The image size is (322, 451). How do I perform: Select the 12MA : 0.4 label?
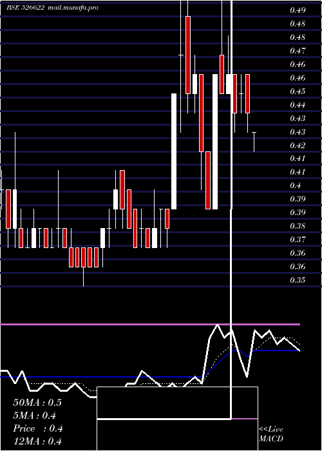(37, 441)
